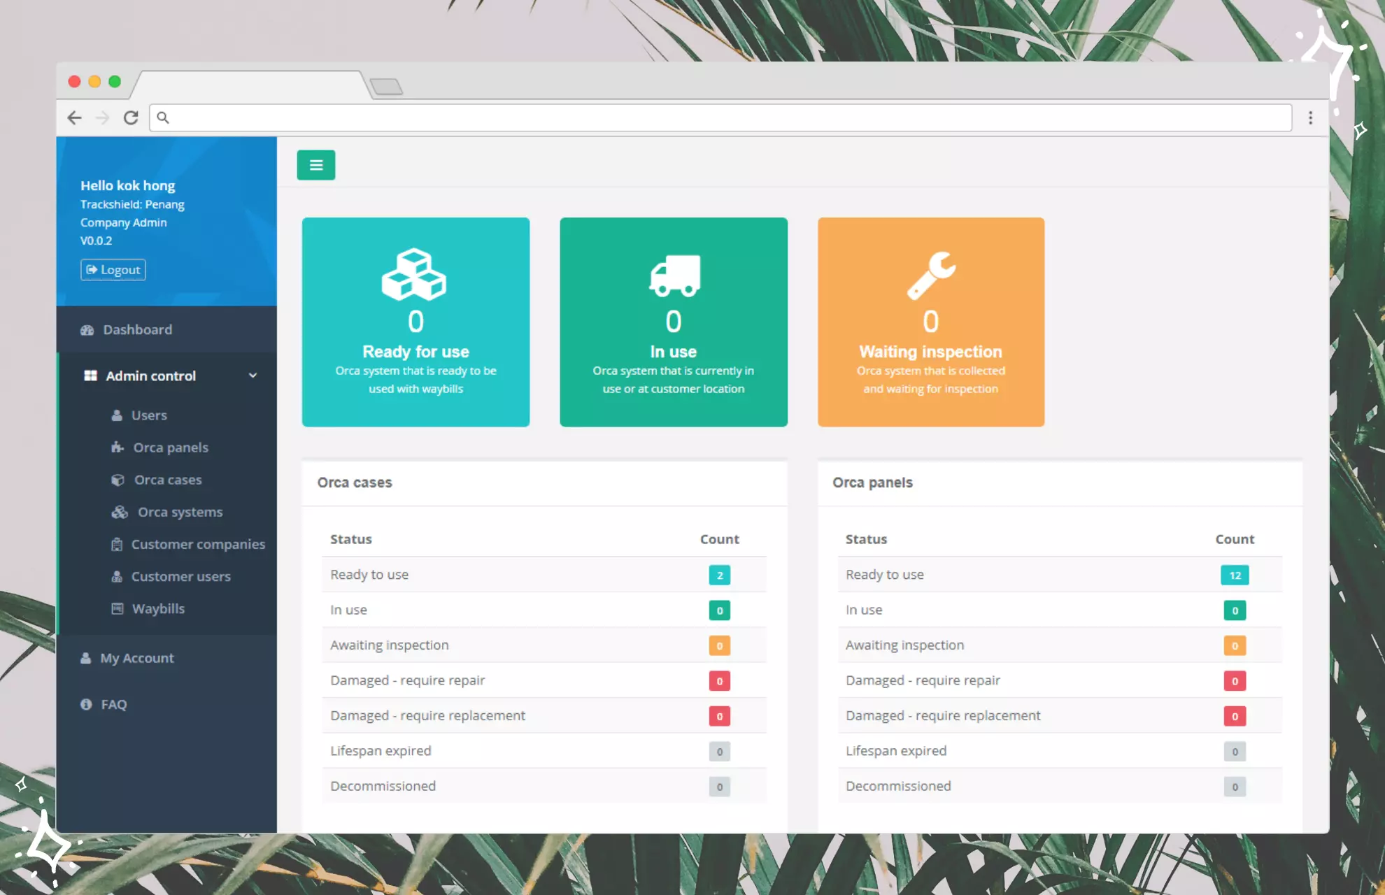The image size is (1385, 895).
Task: Click the Waybills icon in sidebar
Action: click(117, 608)
